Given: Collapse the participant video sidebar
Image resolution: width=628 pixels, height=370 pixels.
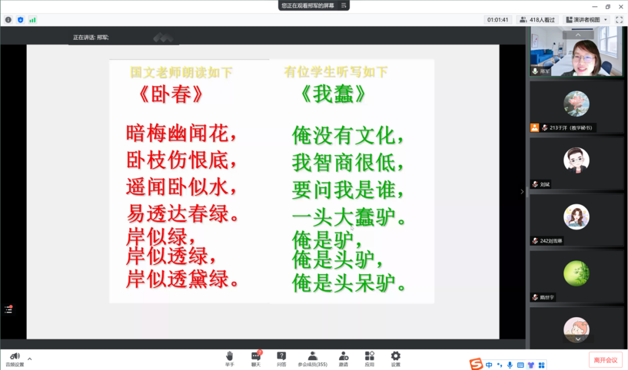Looking at the screenshot, I should (x=522, y=192).
